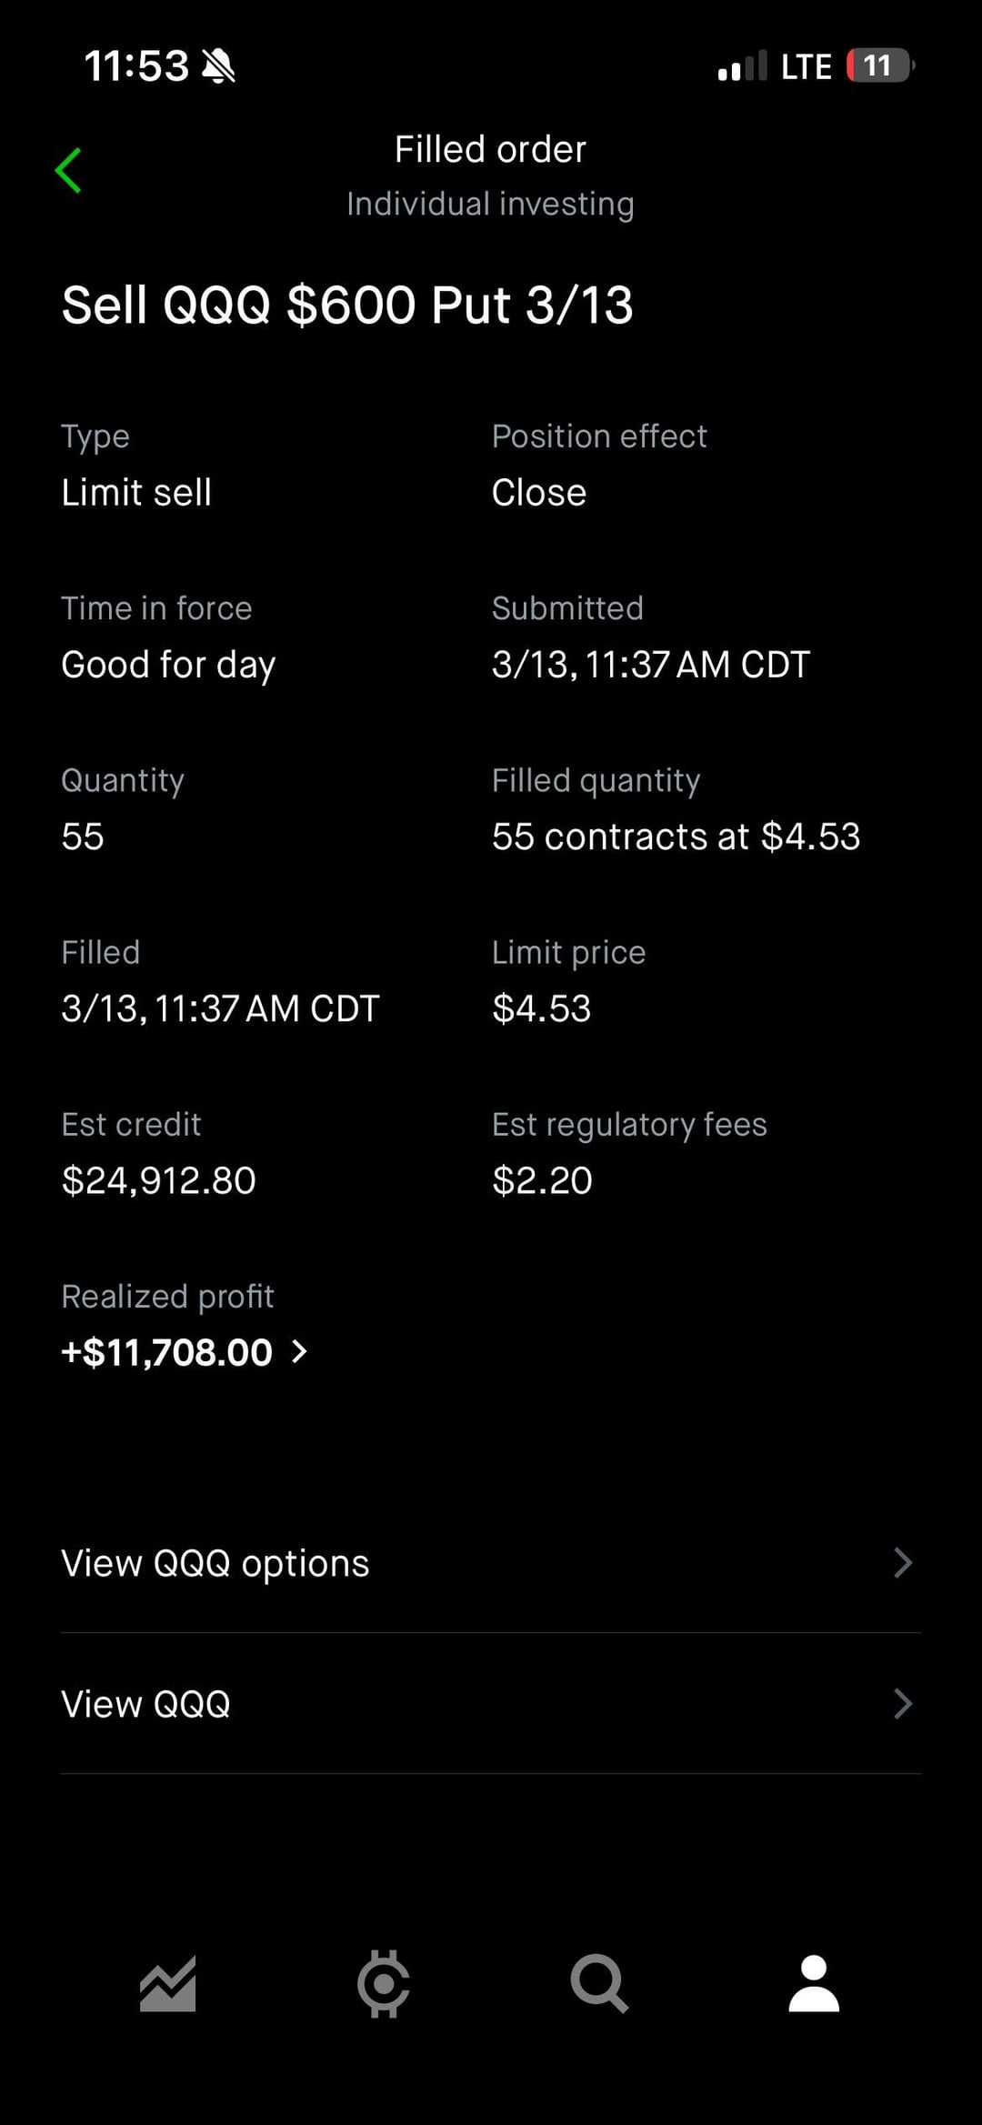Screen dimensions: 982x2125
Task: Tap the $24,912.80 est credit value
Action: tap(158, 1180)
